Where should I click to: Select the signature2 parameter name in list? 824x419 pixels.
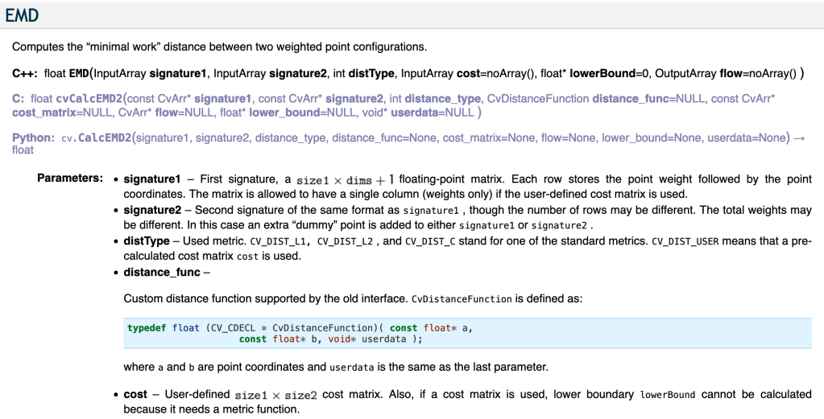152,209
